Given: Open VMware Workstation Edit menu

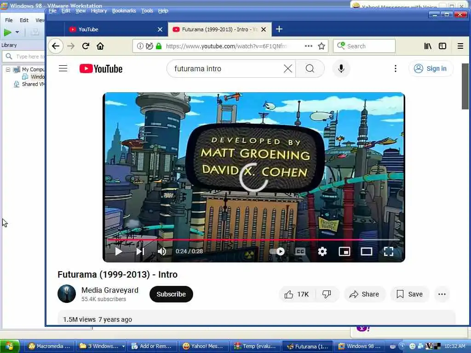Looking at the screenshot, I should pos(24,20).
